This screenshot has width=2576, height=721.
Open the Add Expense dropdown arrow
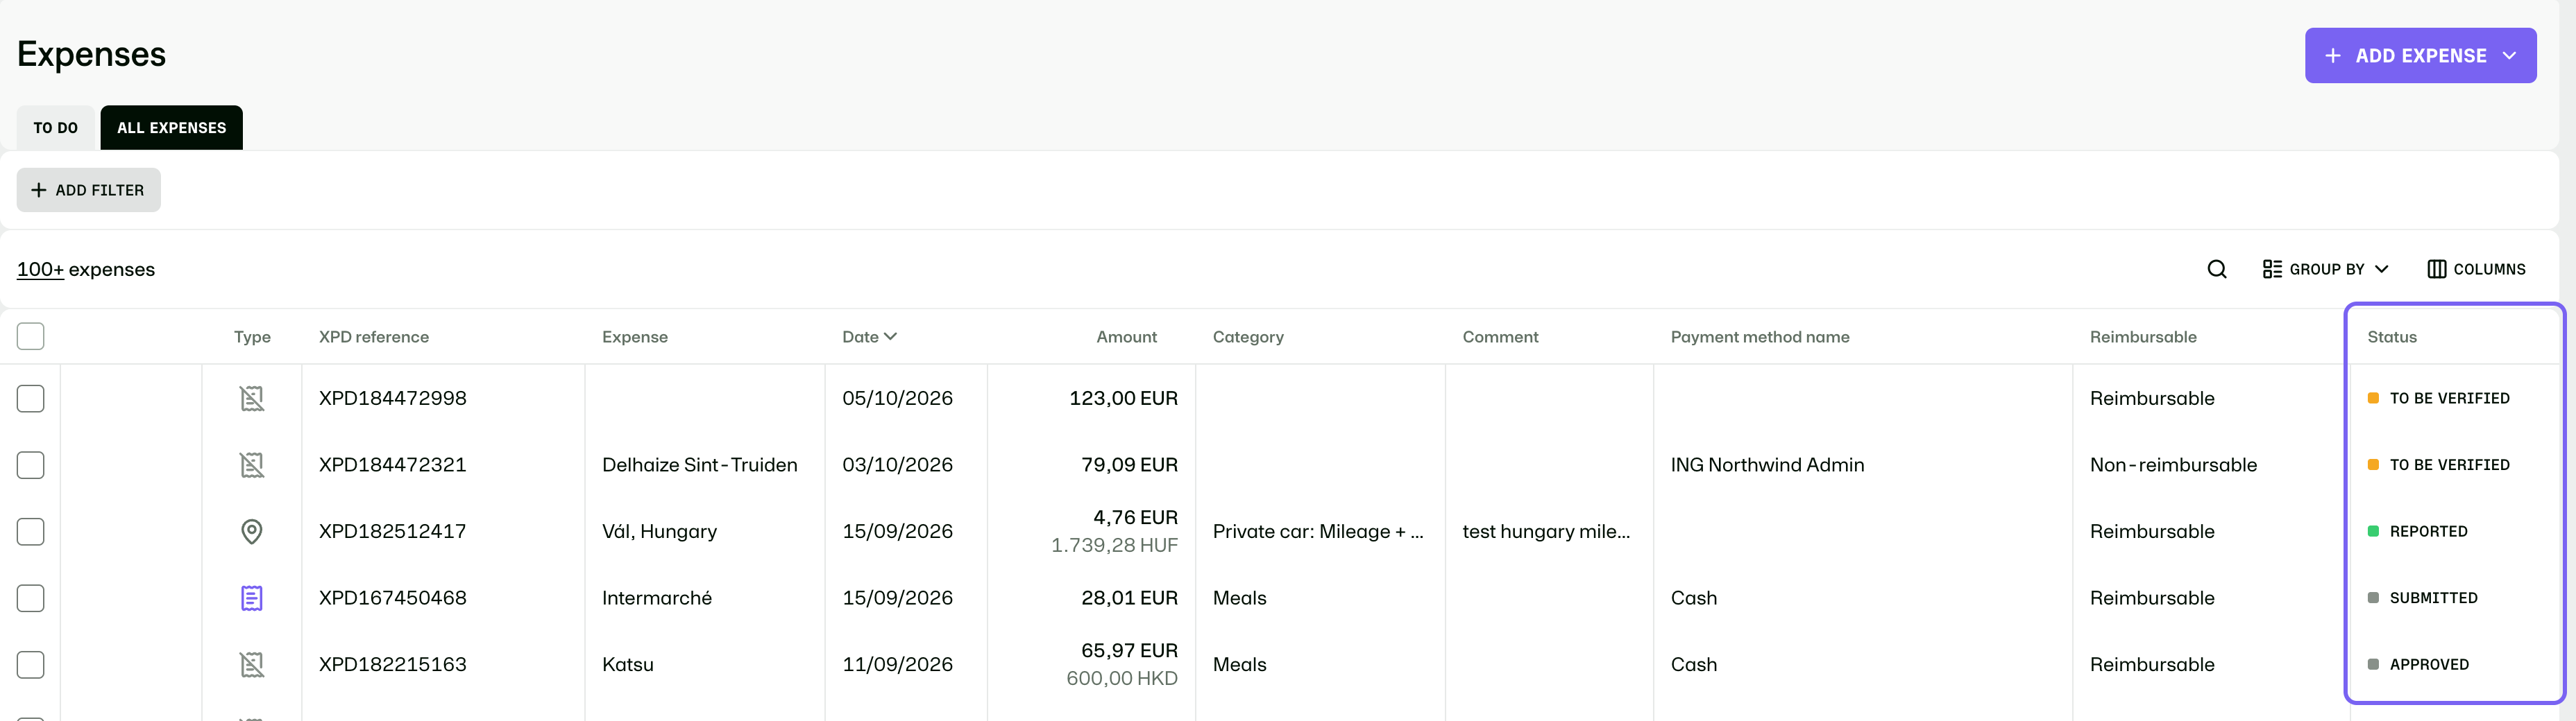coord(2509,56)
